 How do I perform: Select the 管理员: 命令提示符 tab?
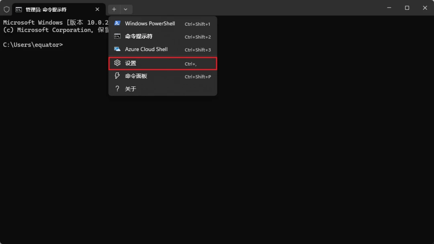coord(59,9)
